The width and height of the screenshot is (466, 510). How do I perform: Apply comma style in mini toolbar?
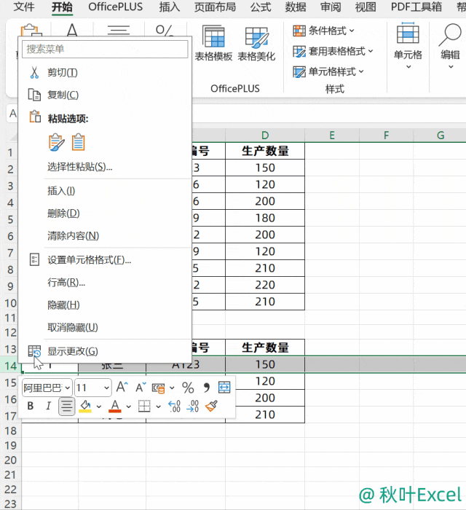(206, 388)
